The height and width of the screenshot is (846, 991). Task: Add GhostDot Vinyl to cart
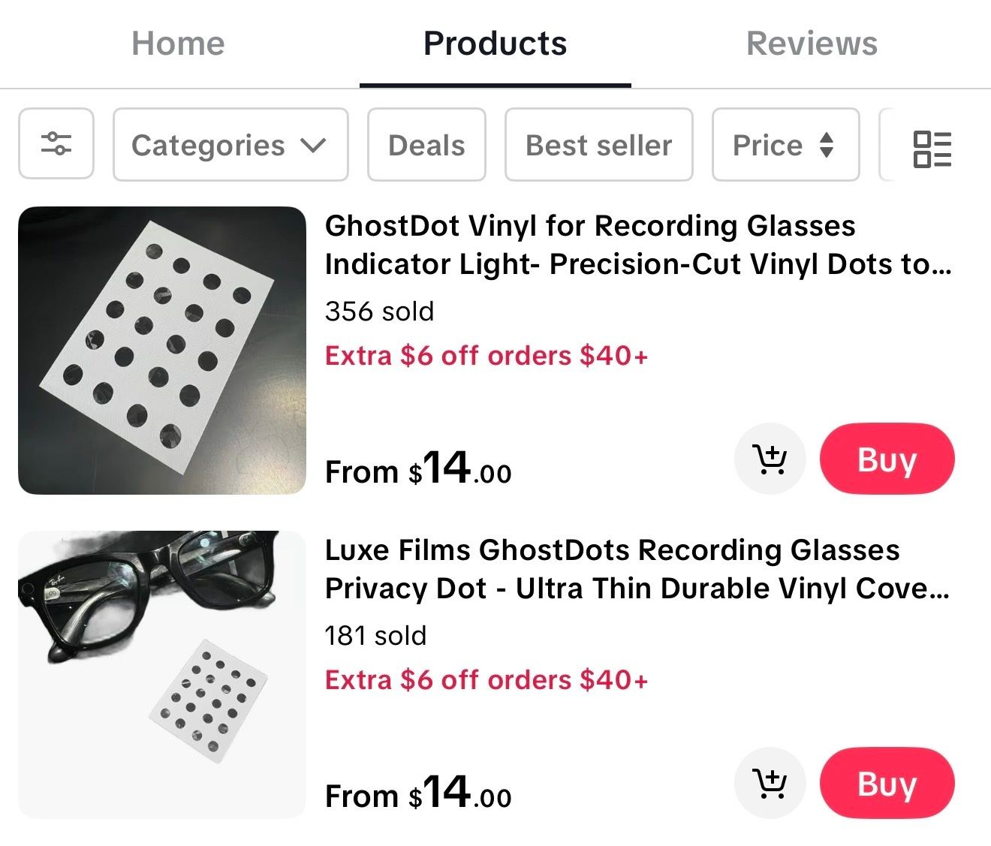pos(770,459)
